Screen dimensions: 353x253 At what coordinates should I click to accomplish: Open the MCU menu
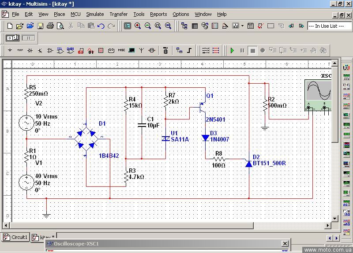tap(75, 14)
